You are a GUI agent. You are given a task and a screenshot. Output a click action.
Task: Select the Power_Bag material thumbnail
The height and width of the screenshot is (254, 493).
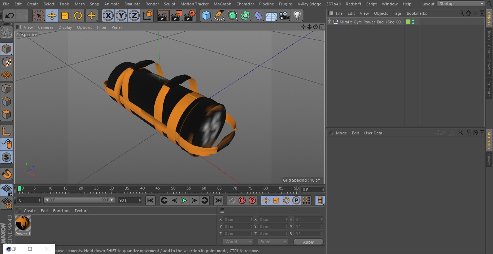pyautogui.click(x=23, y=223)
